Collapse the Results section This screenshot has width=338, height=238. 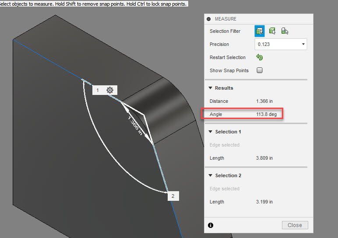tap(211, 88)
